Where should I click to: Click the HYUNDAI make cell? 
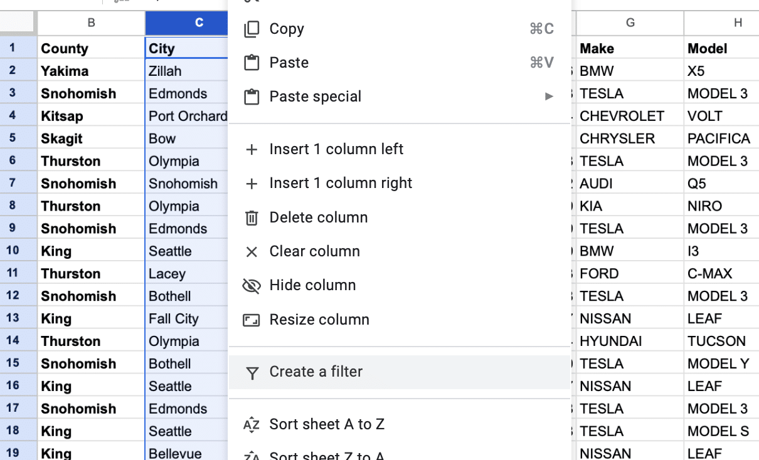point(630,342)
